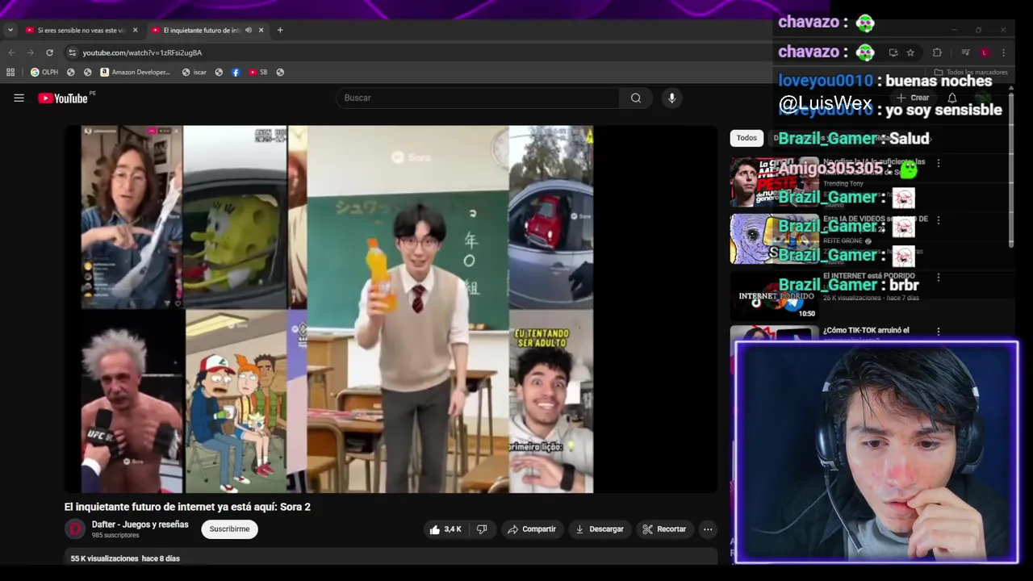
Task: Focus the address bar URL youtube.com/watch
Action: pos(142,52)
